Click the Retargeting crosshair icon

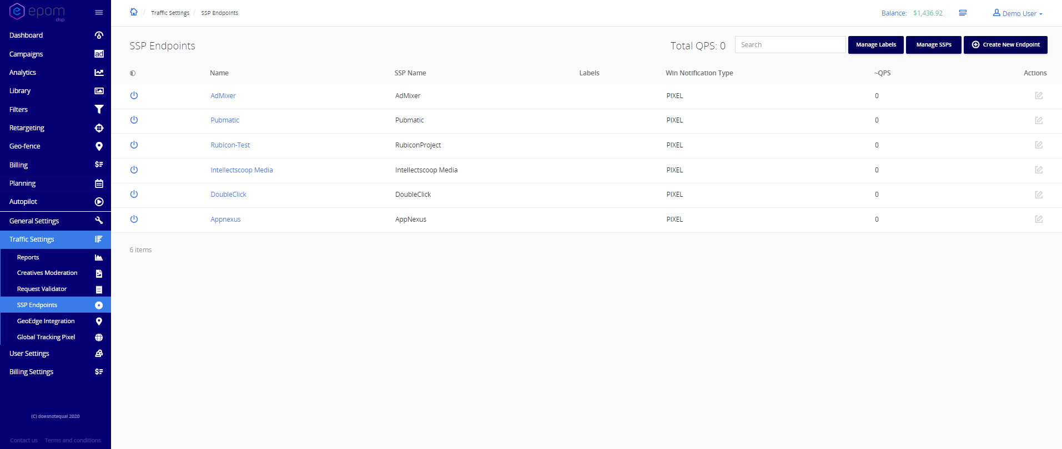click(99, 128)
